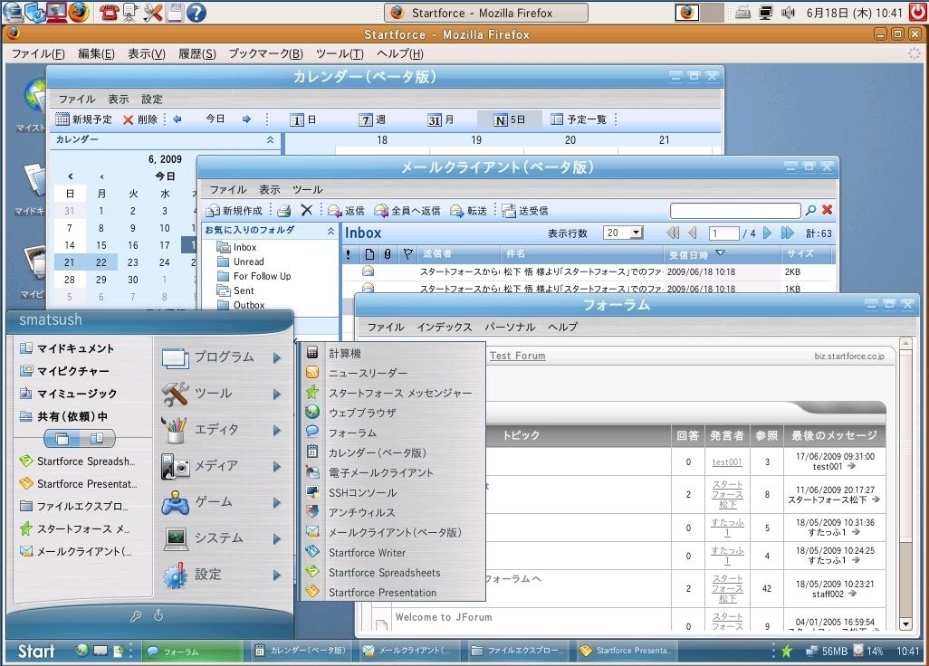Click 削除 in the calendar toolbar
This screenshot has width=929, height=666.
[139, 119]
